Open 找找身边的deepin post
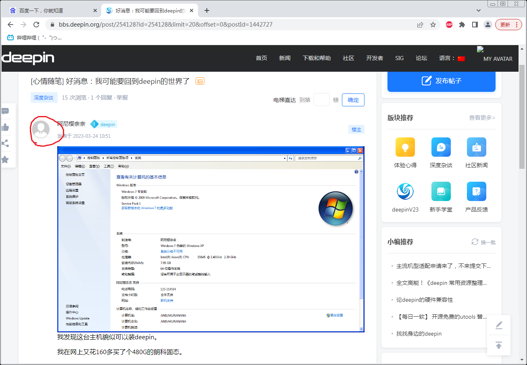 (419, 334)
